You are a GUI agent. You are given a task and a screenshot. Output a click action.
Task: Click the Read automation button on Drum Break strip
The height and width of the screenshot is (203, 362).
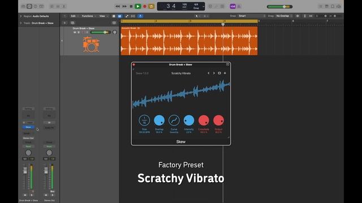[28, 147]
